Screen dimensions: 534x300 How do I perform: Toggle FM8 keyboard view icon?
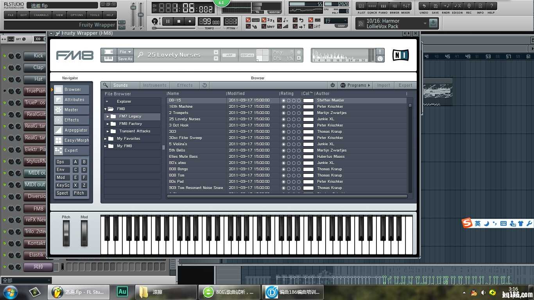pos(109,59)
